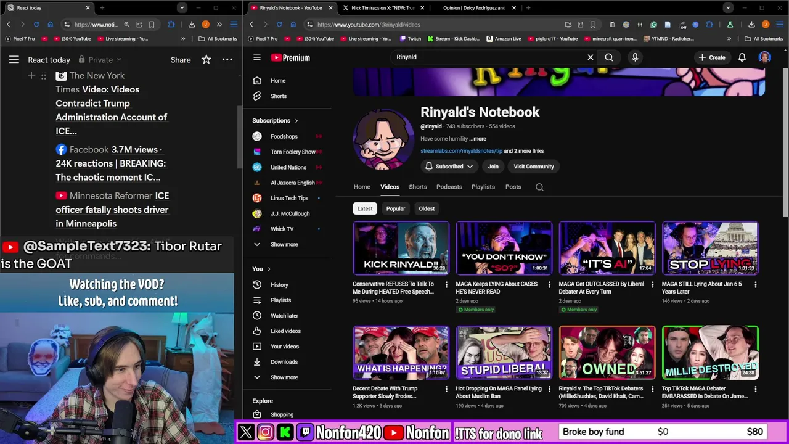Open the Private visibility dropdown in Notion

tap(100, 60)
